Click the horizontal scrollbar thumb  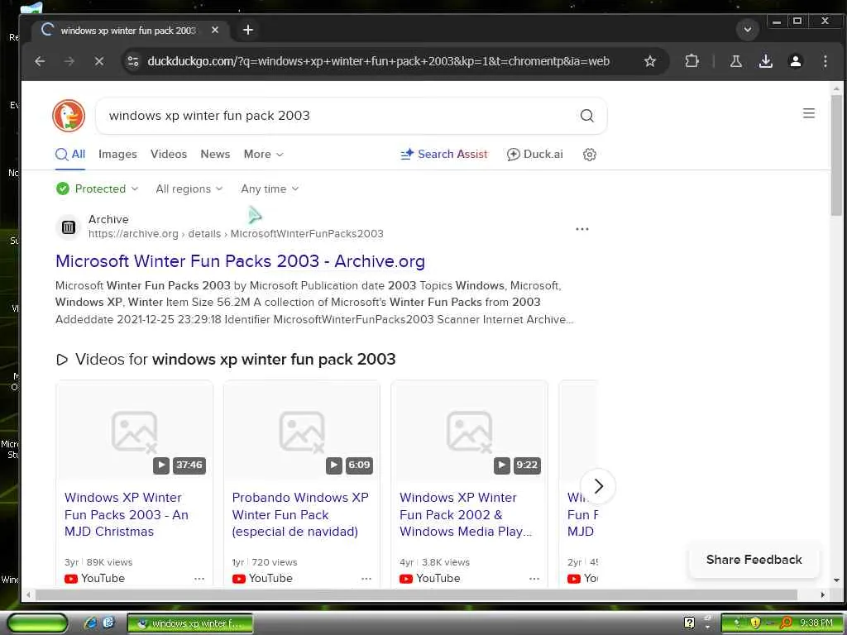tap(416, 594)
